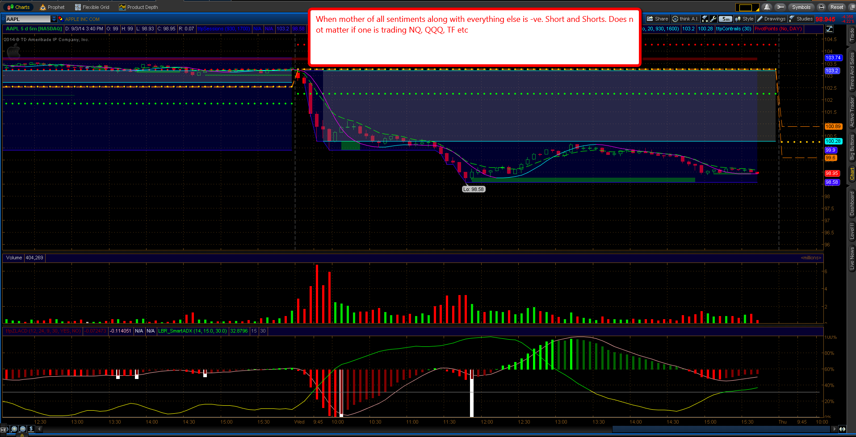Viewport: 856px width, 437px height.
Task: Open the Live News side tab
Action: pos(852,258)
